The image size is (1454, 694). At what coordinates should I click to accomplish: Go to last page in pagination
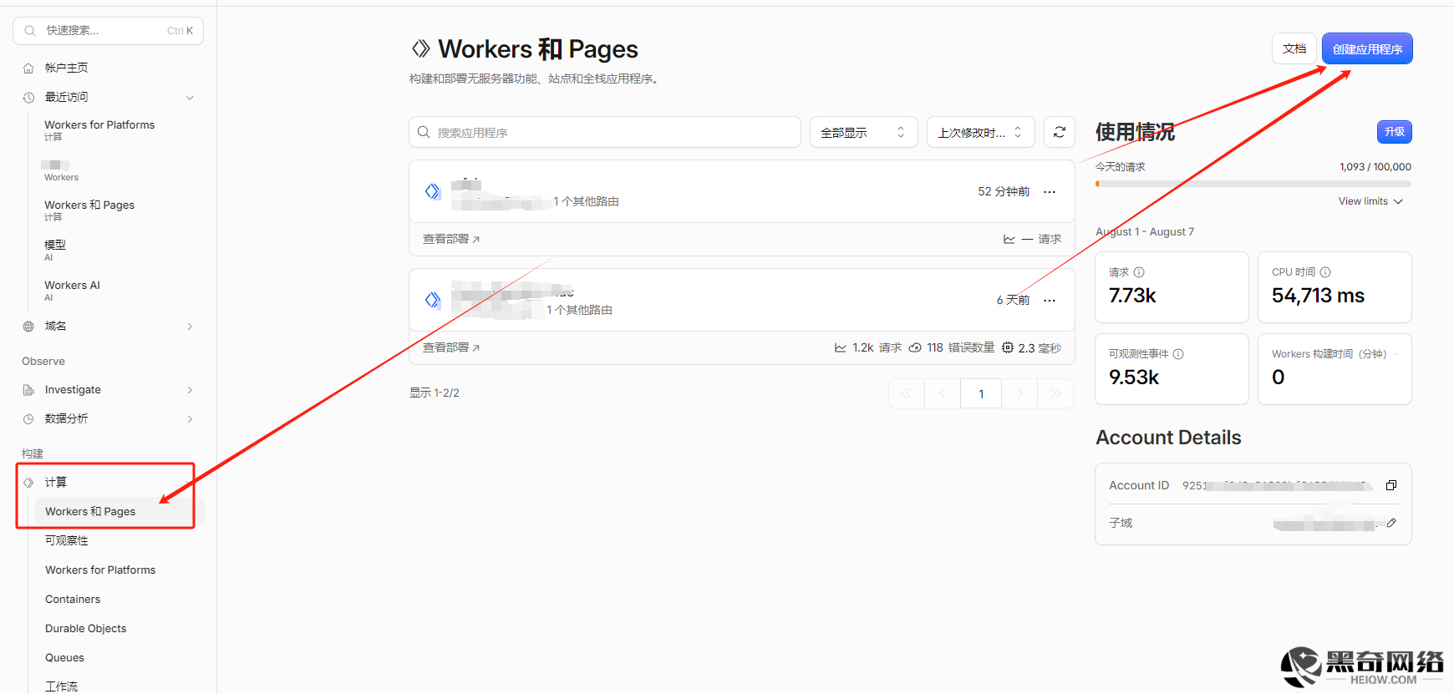point(1055,393)
